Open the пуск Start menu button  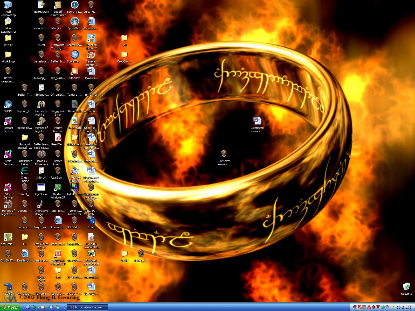coord(10,307)
